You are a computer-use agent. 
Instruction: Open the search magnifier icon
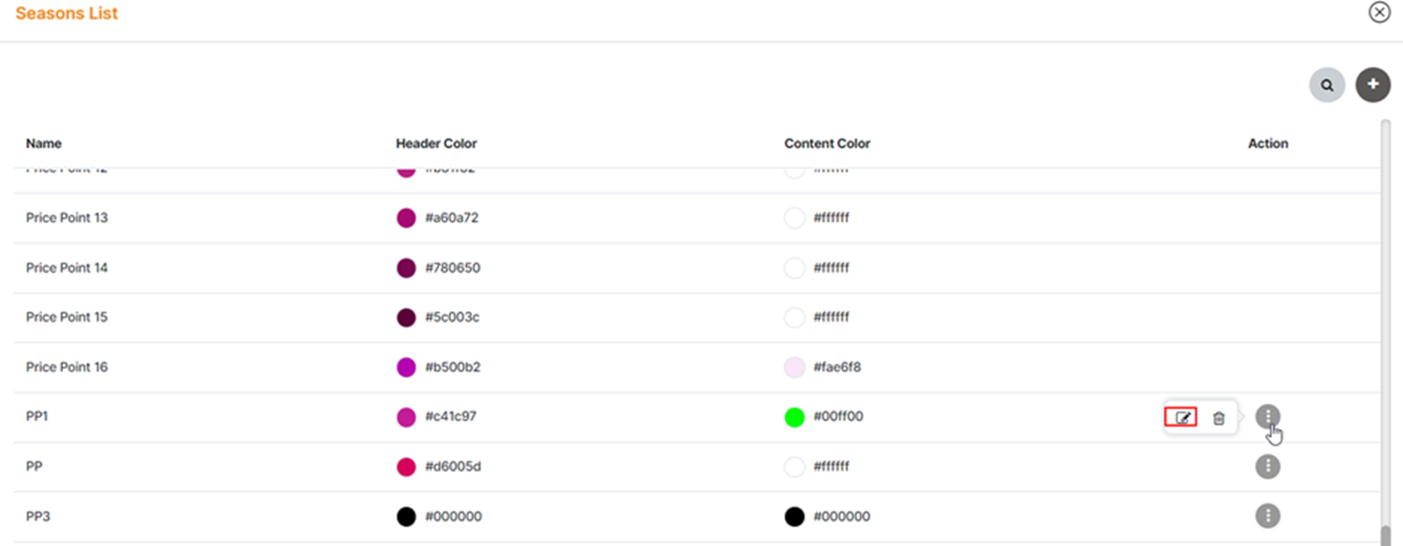[x=1327, y=85]
